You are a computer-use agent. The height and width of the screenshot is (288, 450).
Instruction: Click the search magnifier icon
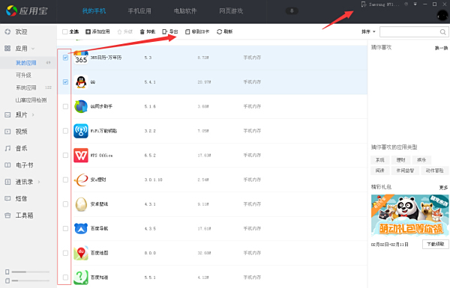442,31
